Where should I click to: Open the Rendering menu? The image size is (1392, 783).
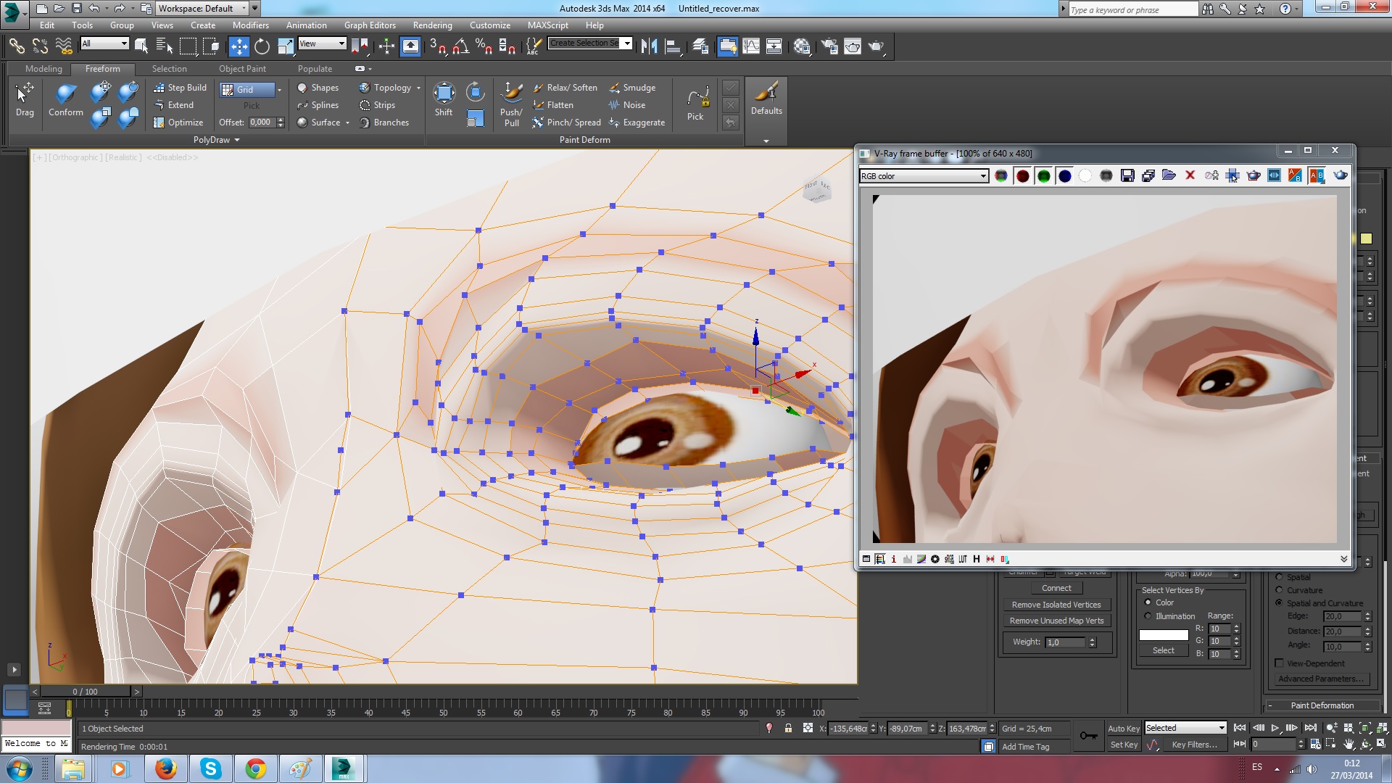432,25
